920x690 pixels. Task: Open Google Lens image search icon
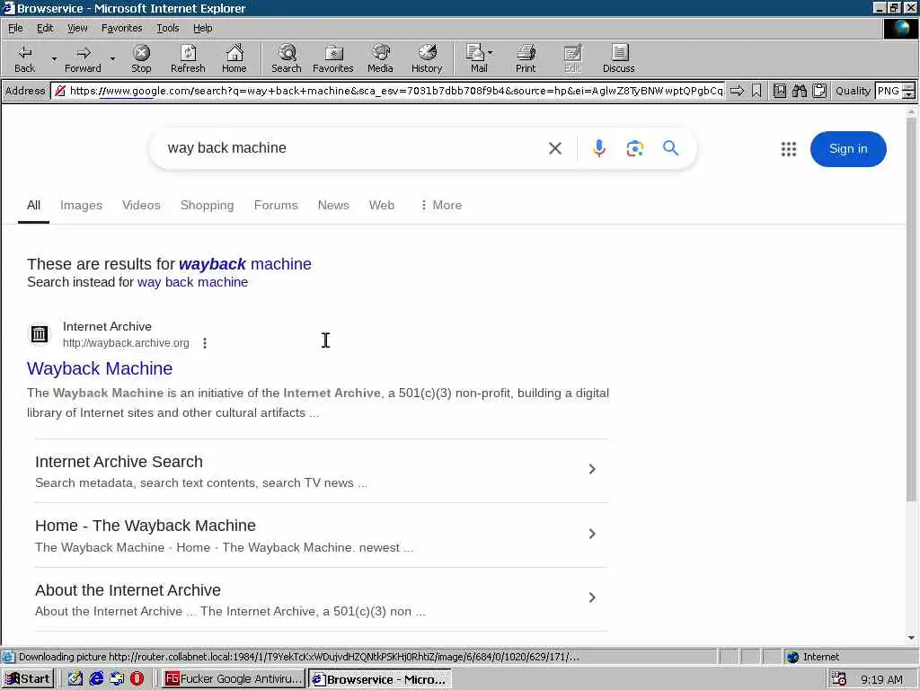click(634, 148)
